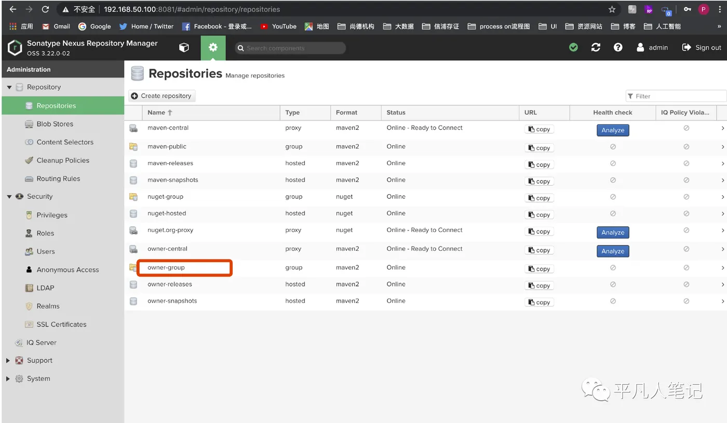
Task: Open Anonymous Access settings
Action: point(68,270)
